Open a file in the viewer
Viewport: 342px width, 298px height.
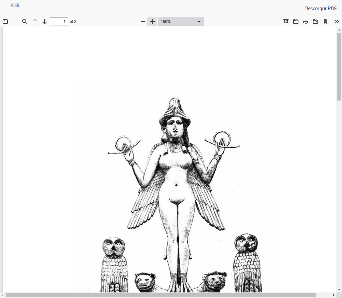click(296, 22)
